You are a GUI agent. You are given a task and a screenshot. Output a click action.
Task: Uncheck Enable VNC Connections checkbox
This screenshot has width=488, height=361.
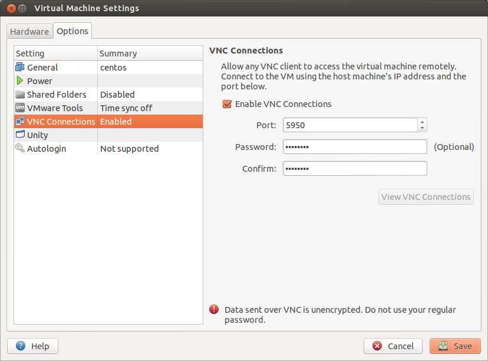pos(227,104)
